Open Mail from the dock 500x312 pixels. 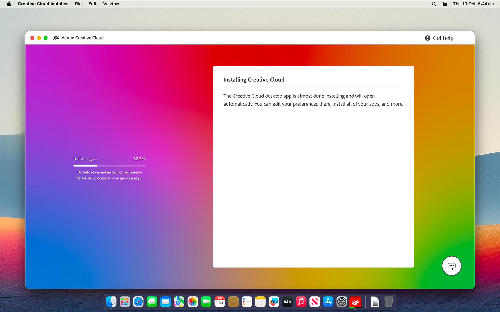tap(165, 302)
